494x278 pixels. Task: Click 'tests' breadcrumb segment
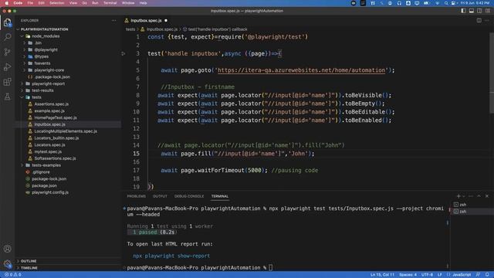coord(130,29)
